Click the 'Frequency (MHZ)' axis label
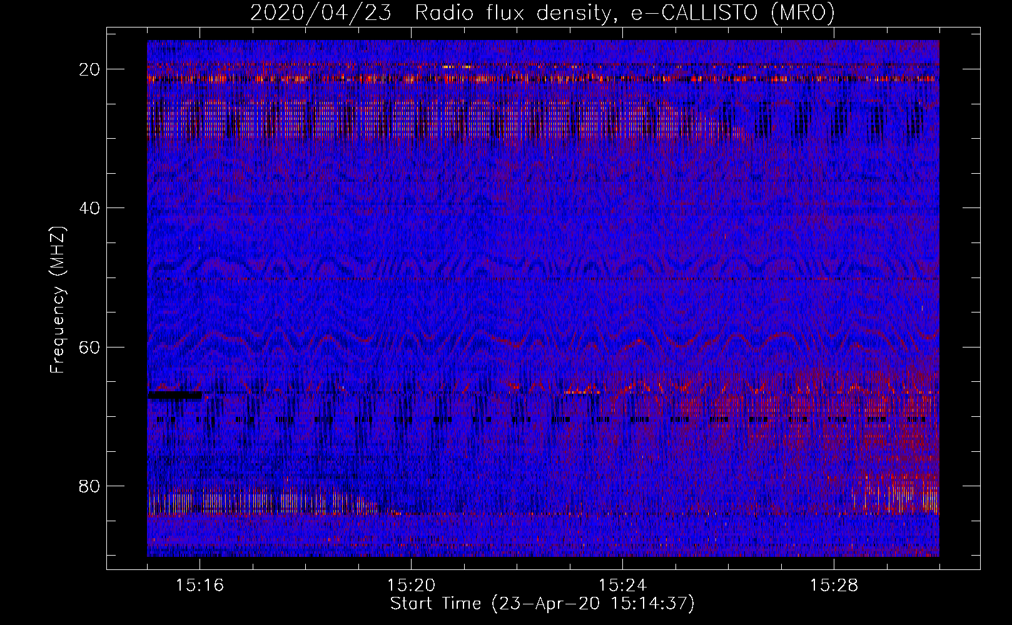 coord(58,300)
